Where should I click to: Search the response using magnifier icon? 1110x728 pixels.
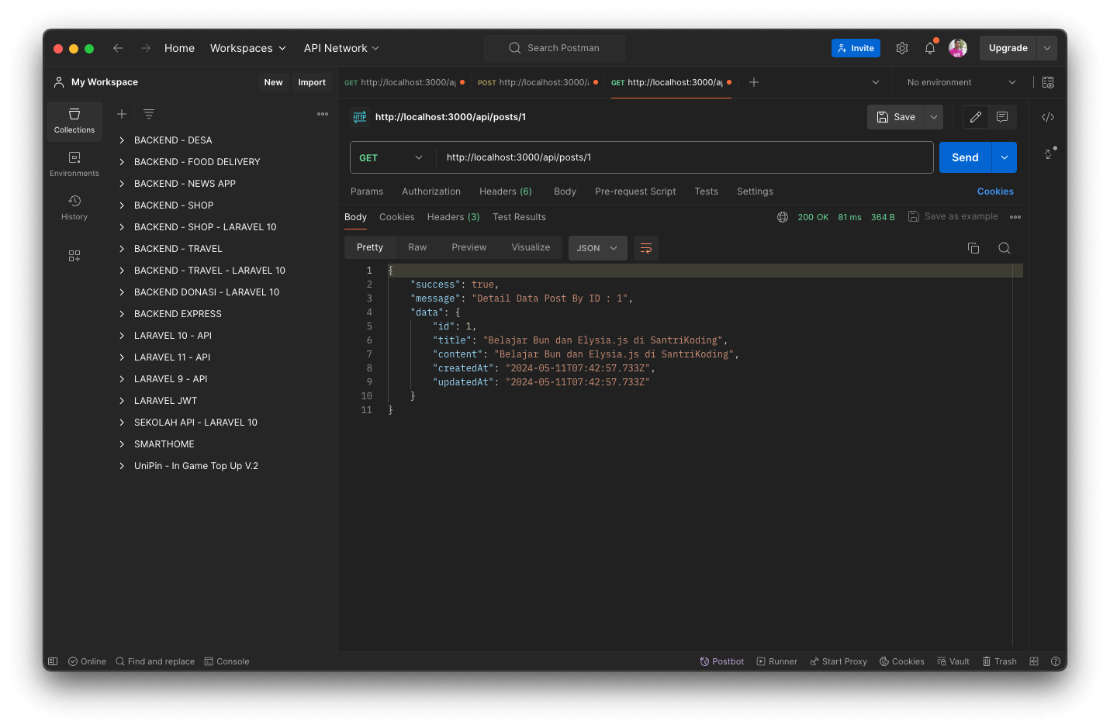tap(1004, 248)
